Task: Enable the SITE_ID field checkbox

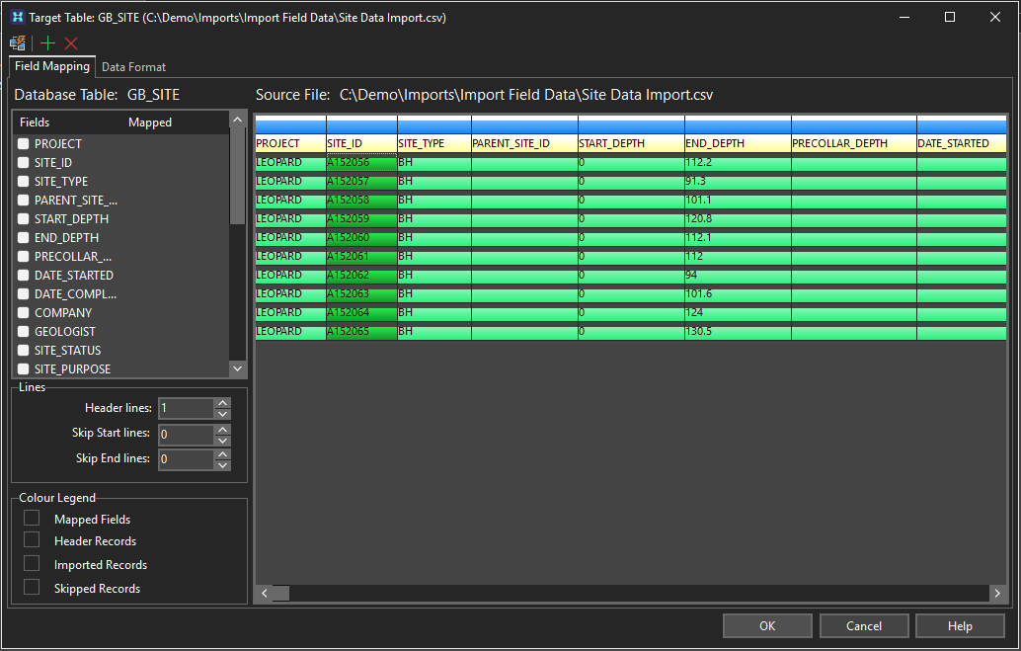Action: coord(23,163)
